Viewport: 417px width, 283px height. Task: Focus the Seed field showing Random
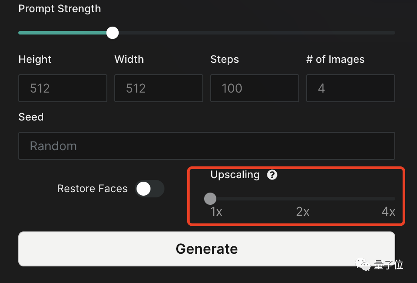pos(206,146)
